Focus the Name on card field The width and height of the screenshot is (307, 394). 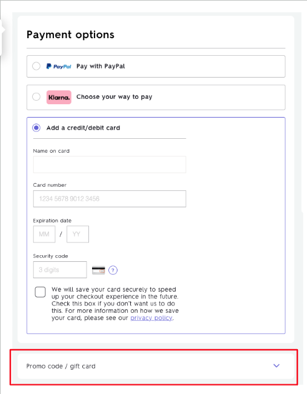coord(110,165)
